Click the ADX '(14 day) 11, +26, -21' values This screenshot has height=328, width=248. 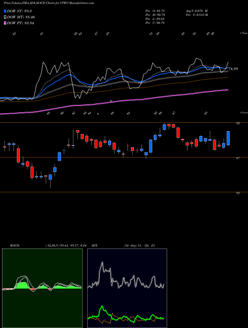(x=139, y=246)
